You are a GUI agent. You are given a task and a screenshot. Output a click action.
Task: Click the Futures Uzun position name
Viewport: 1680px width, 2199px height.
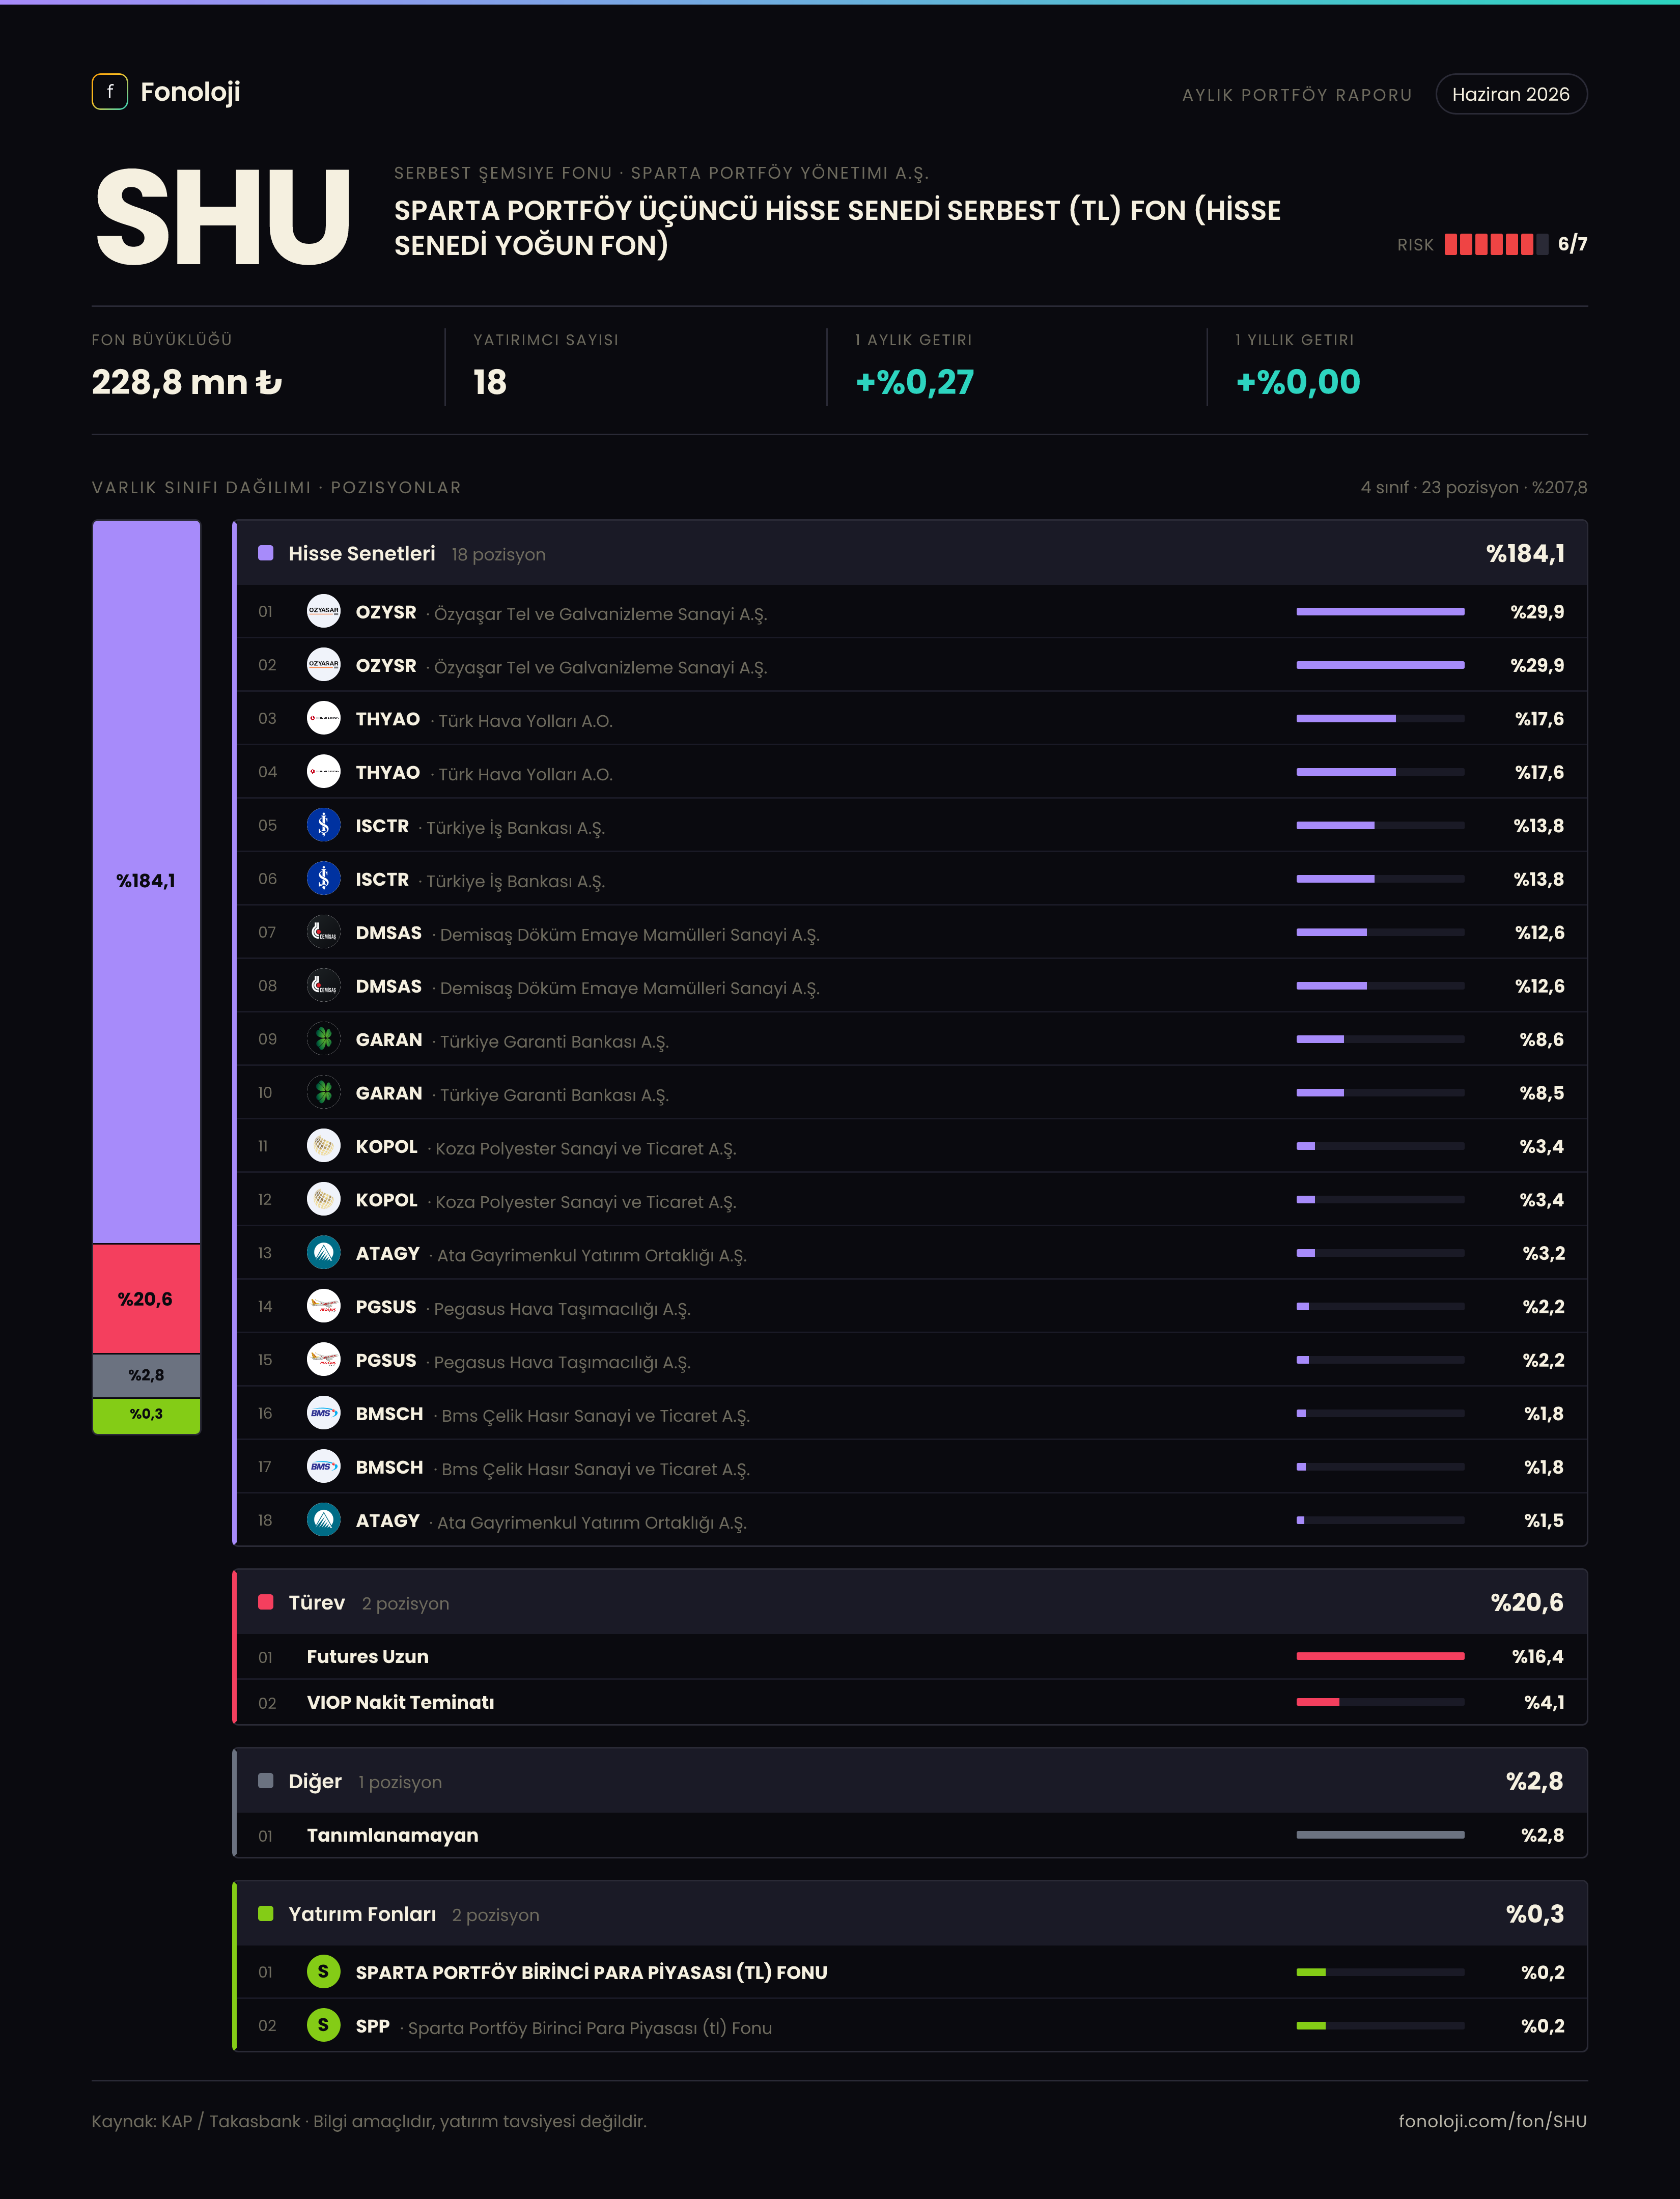click(x=368, y=1656)
